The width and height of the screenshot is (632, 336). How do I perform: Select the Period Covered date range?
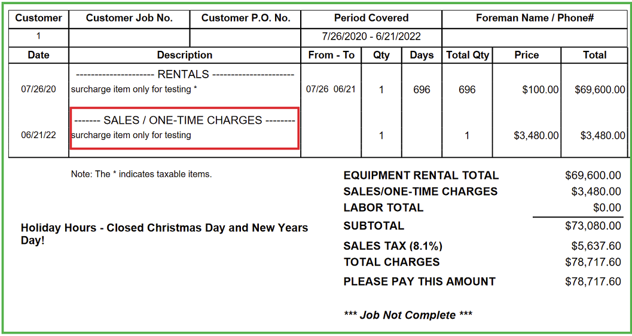pyautogui.click(x=371, y=36)
